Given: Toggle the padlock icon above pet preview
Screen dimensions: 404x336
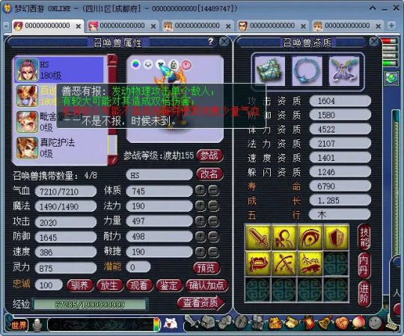Looking at the screenshot, I should tap(174, 64).
